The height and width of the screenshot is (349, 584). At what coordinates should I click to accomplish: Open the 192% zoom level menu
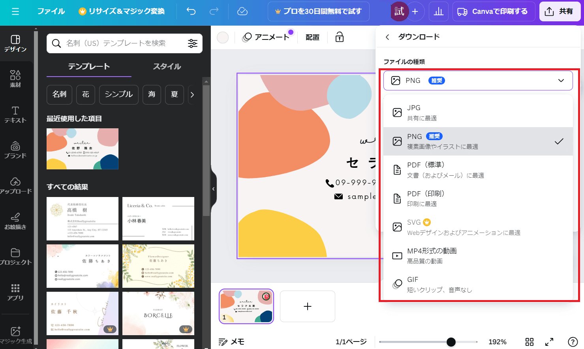pos(498,342)
